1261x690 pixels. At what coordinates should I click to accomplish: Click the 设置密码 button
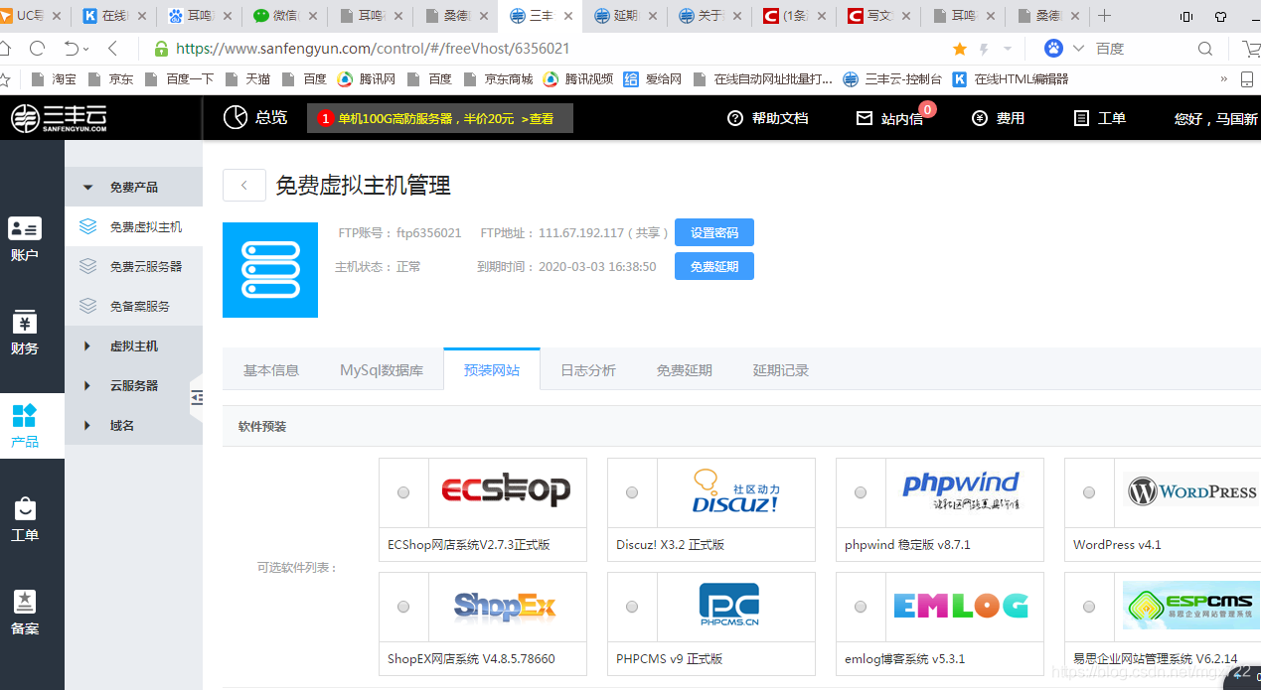click(714, 232)
